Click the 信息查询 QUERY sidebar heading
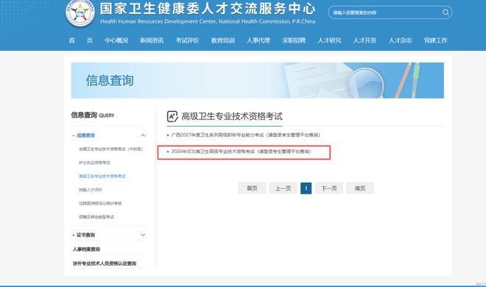The image size is (486, 287). 93,116
